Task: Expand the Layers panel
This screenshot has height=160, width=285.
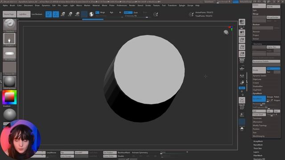Action: (256, 152)
